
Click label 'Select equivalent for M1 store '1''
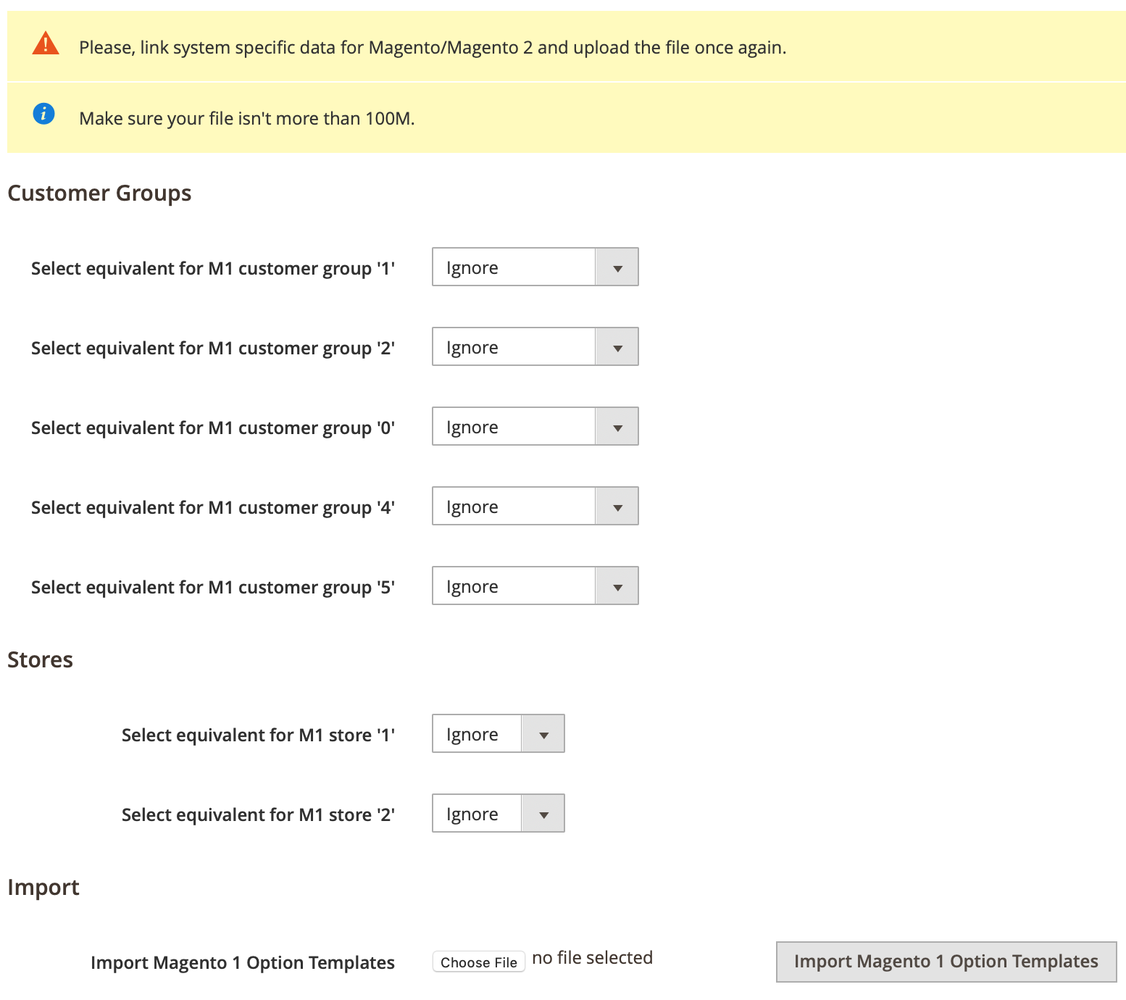[x=259, y=736]
